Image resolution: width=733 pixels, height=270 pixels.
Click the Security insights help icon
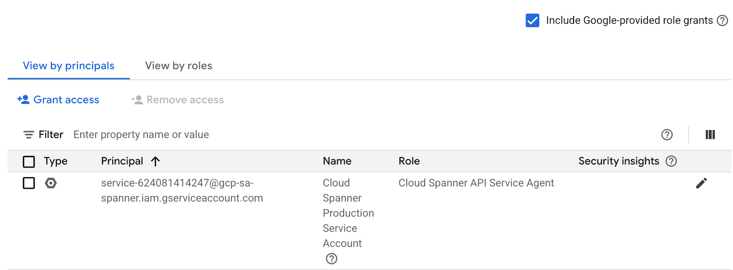tap(671, 161)
